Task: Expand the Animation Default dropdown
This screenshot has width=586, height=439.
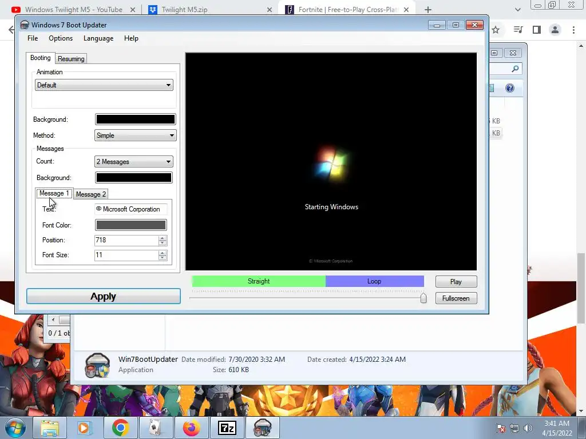Action: click(x=104, y=85)
